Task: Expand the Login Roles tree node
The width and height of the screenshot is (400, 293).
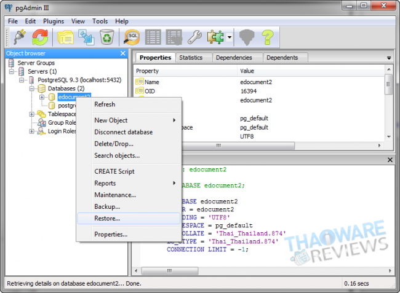Action: (32, 131)
